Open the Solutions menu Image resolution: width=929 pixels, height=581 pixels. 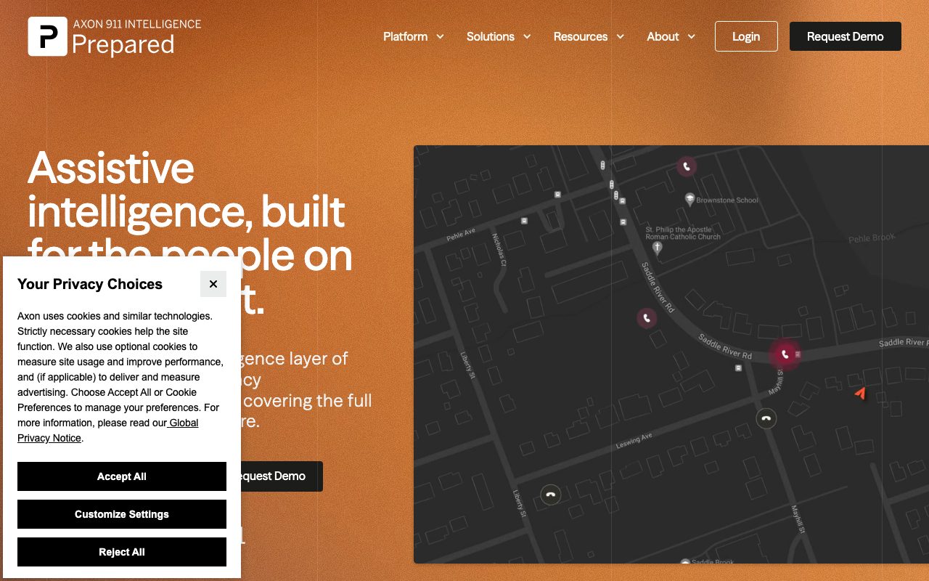click(x=499, y=36)
